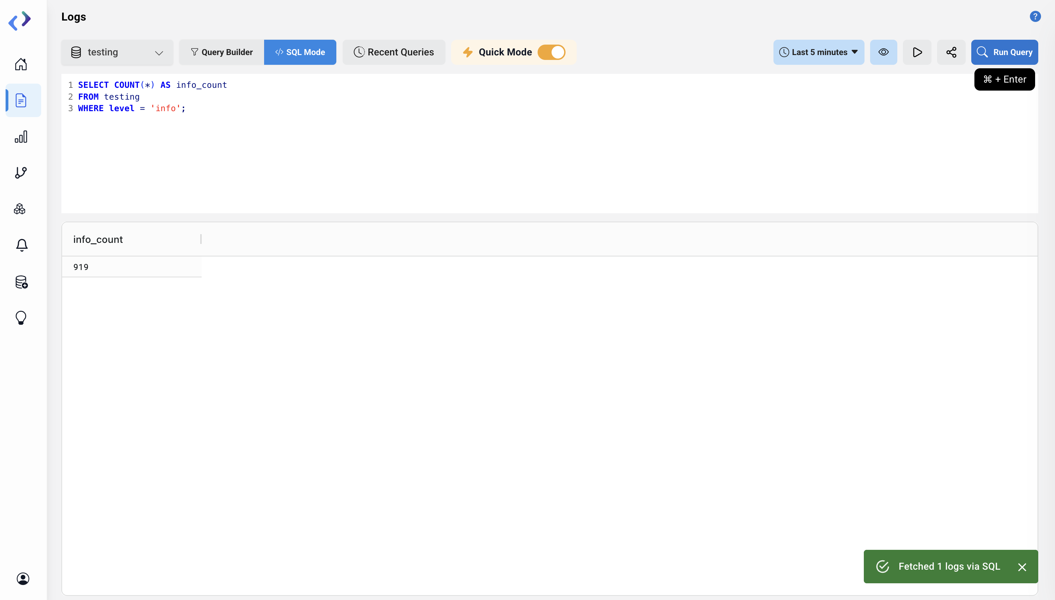Toggle the query preview eye icon
The height and width of the screenshot is (600, 1055).
884,52
